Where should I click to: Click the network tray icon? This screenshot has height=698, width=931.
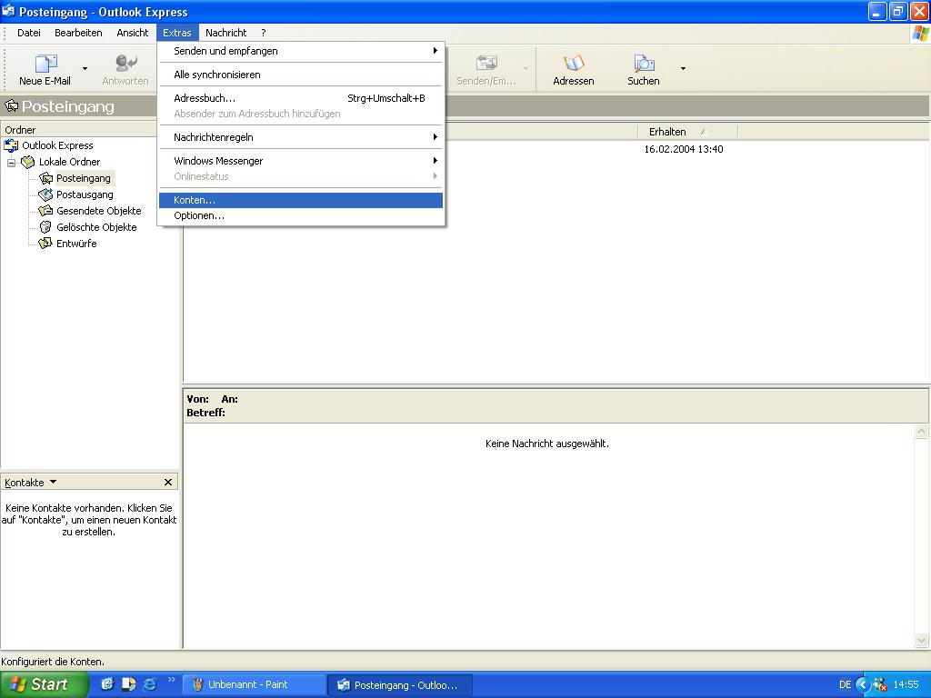[880, 685]
